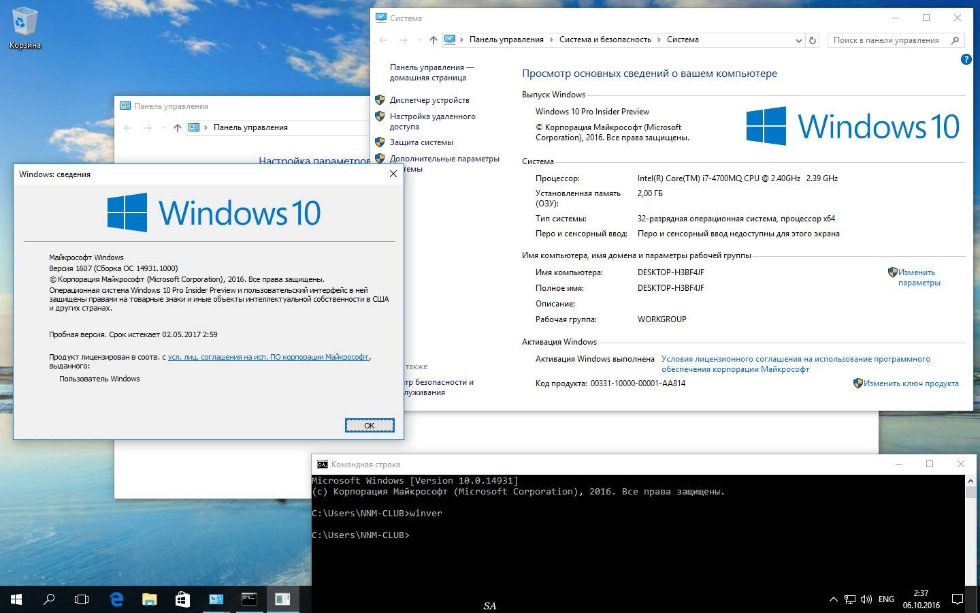
Task: Click the shield icon beside Диспетчер устройств
Action: tap(380, 100)
